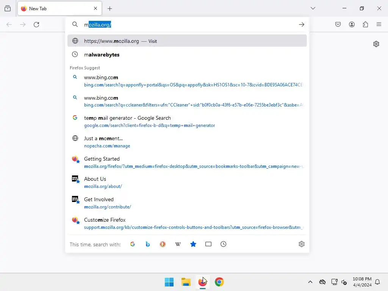Screen dimensions: 388x291
Task: Open the Firefox View icon
Action: pyautogui.click(x=8, y=8)
